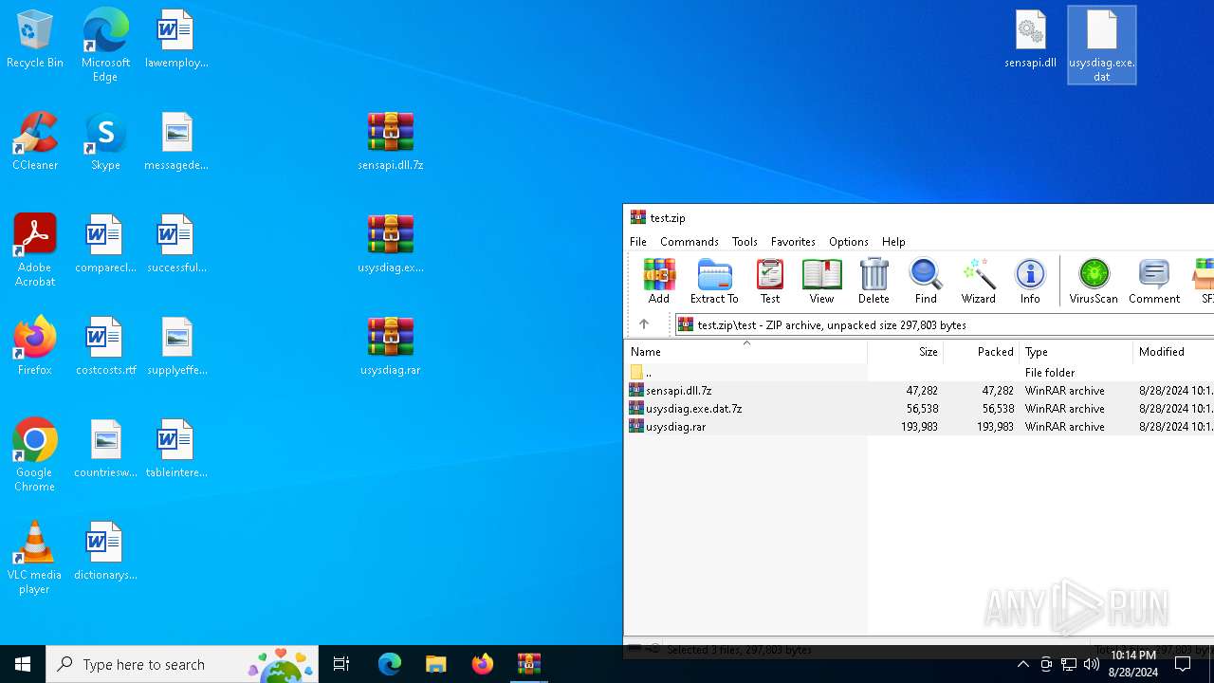Select the supplyeffe image file icon
Viewport: 1214px width, 683px height.
click(x=176, y=347)
